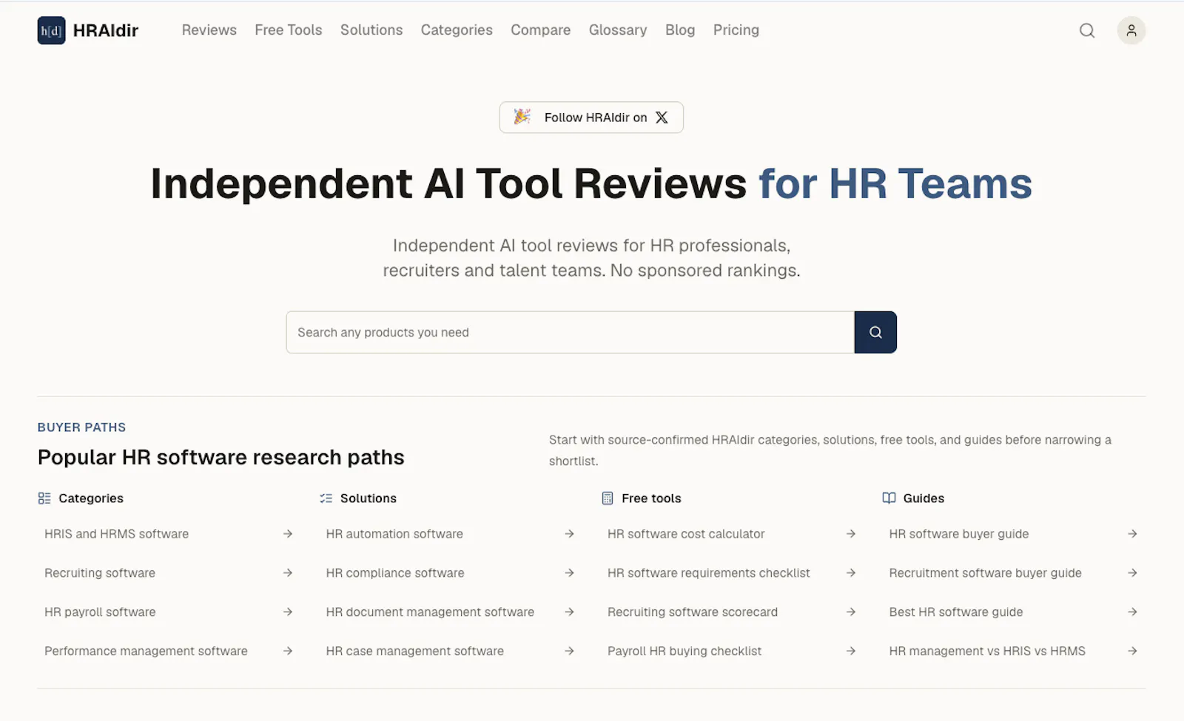Open the Categories nav menu
This screenshot has height=721, width=1184.
click(x=457, y=30)
